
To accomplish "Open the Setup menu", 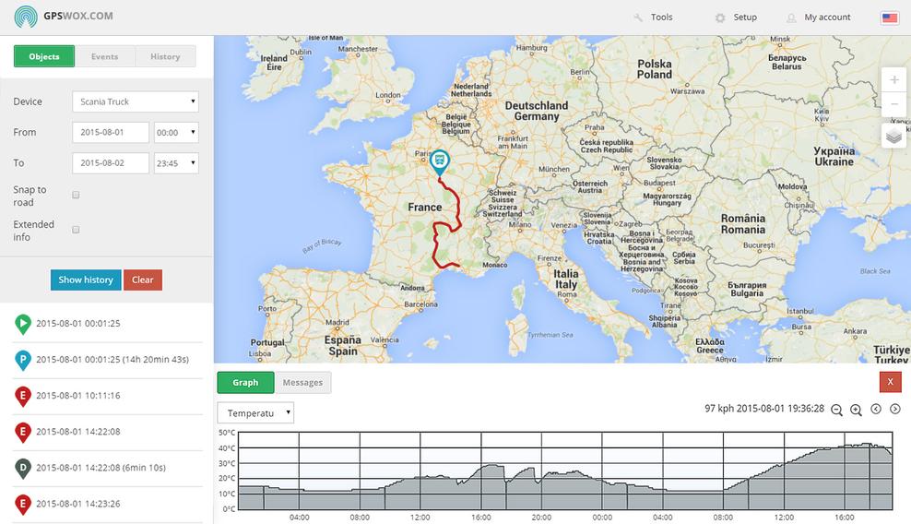I will point(745,18).
